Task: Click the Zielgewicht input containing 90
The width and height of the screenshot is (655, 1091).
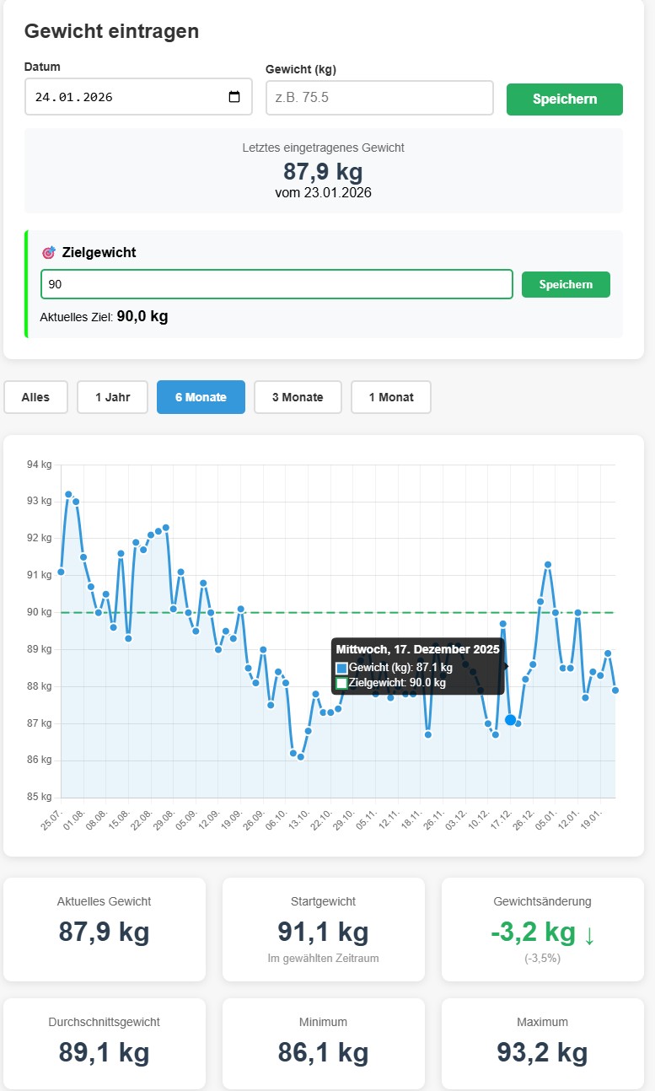Action: tap(276, 284)
